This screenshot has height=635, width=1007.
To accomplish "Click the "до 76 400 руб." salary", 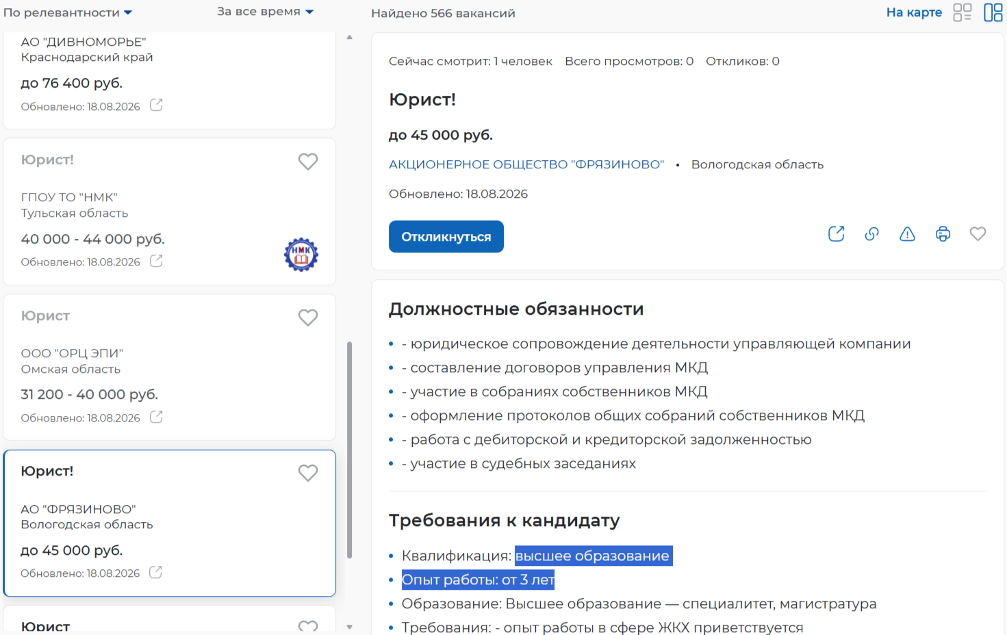I will [72, 83].
